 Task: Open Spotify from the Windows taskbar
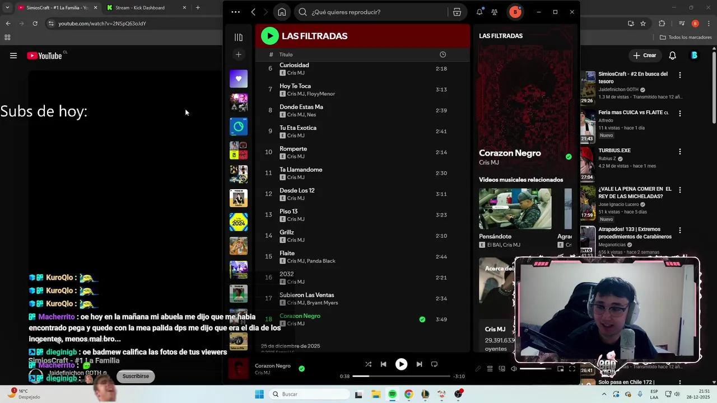pyautogui.click(x=392, y=394)
